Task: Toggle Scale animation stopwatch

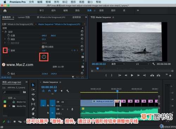Action: point(9,39)
